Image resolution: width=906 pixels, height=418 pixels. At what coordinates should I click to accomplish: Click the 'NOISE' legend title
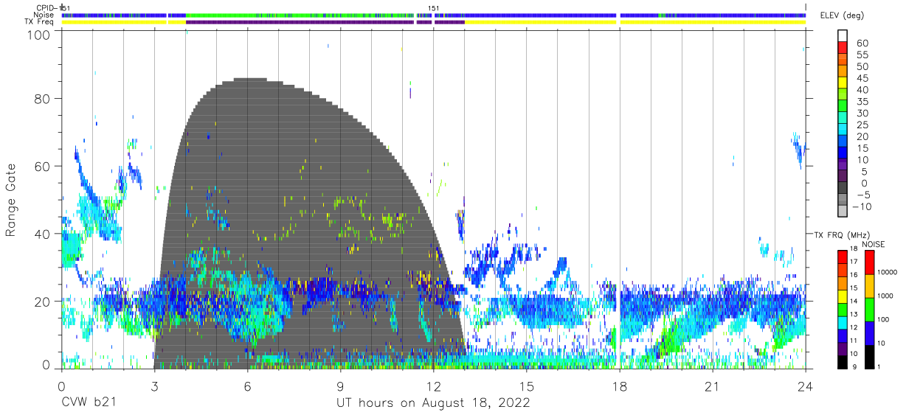875,244
